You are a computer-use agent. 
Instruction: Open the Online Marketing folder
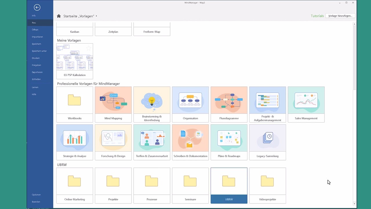click(x=74, y=185)
